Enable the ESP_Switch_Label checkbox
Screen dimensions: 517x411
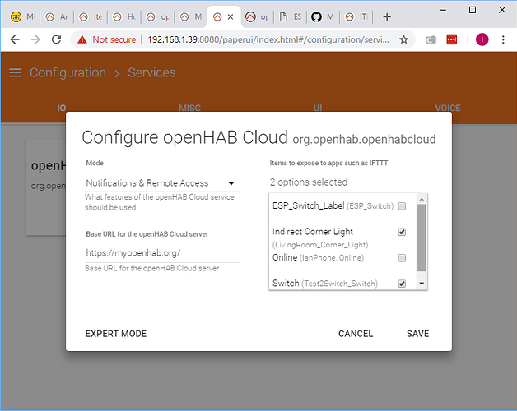tap(401, 205)
